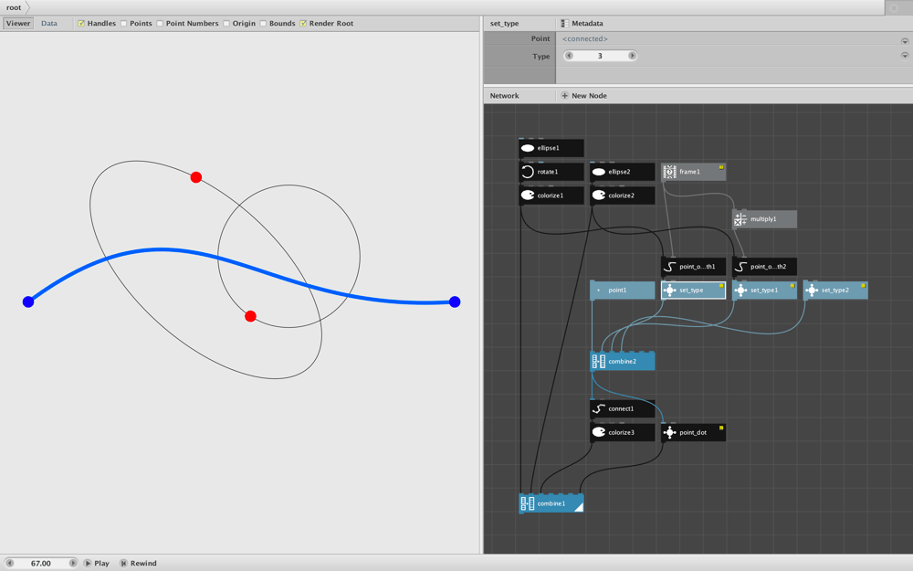Screen dimensions: 913x571
Task: Select the multiply1 node icon
Action: click(740, 219)
